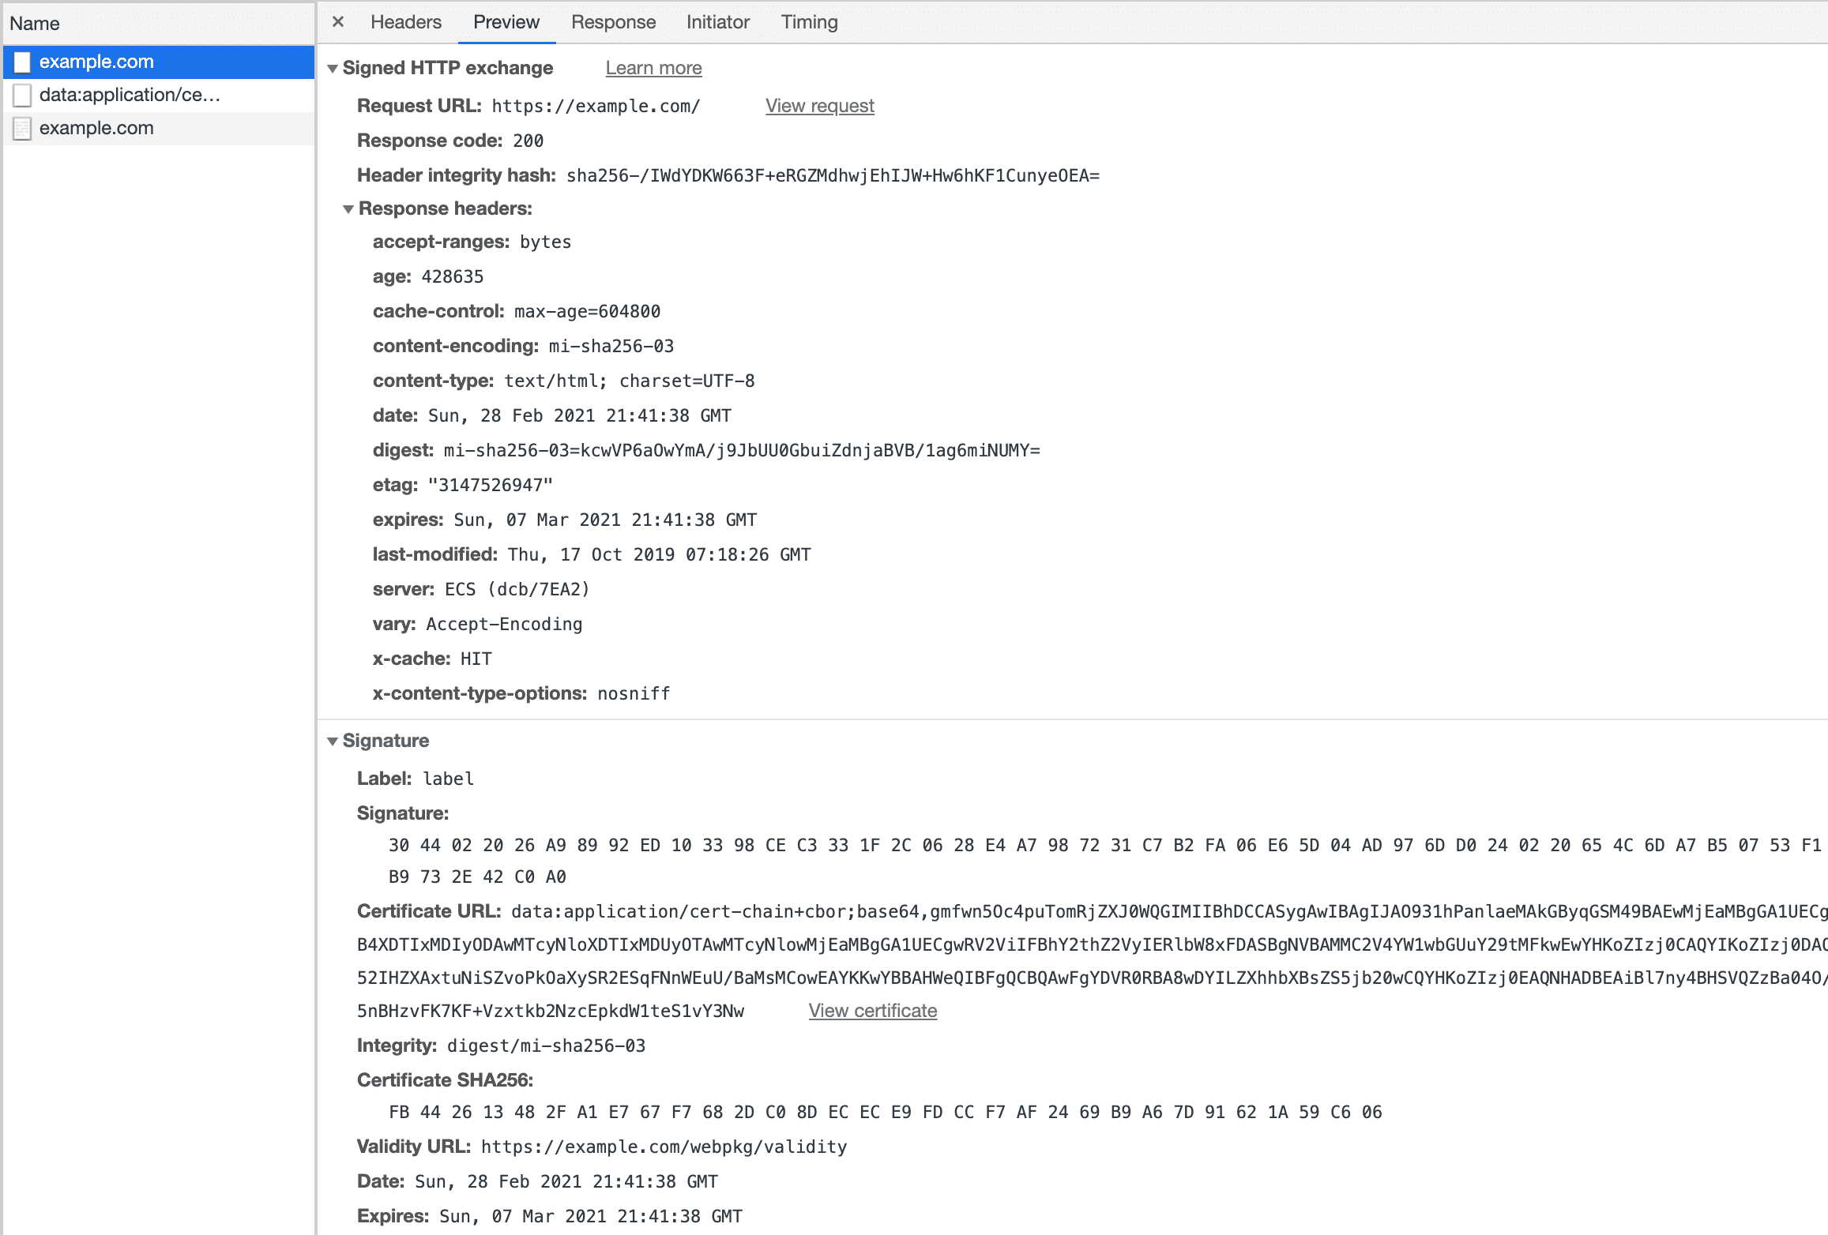1828x1235 pixels.
Task: Switch to the Response tab
Action: point(612,22)
